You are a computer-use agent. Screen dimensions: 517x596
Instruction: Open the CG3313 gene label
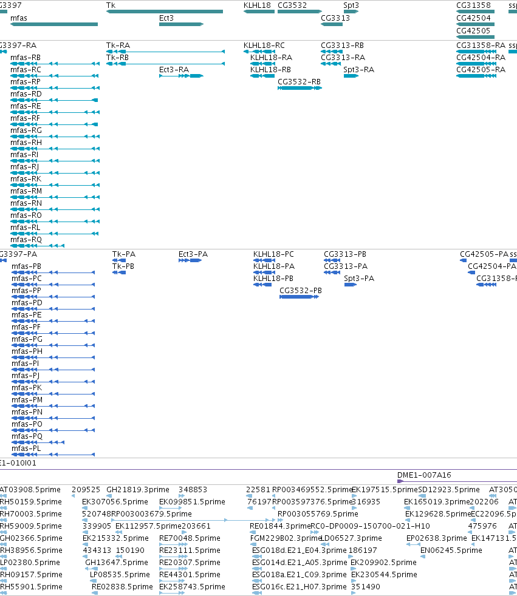click(335, 18)
